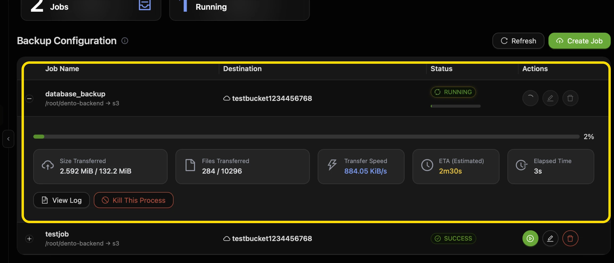
Task: Create a new backup job
Action: [x=579, y=41]
